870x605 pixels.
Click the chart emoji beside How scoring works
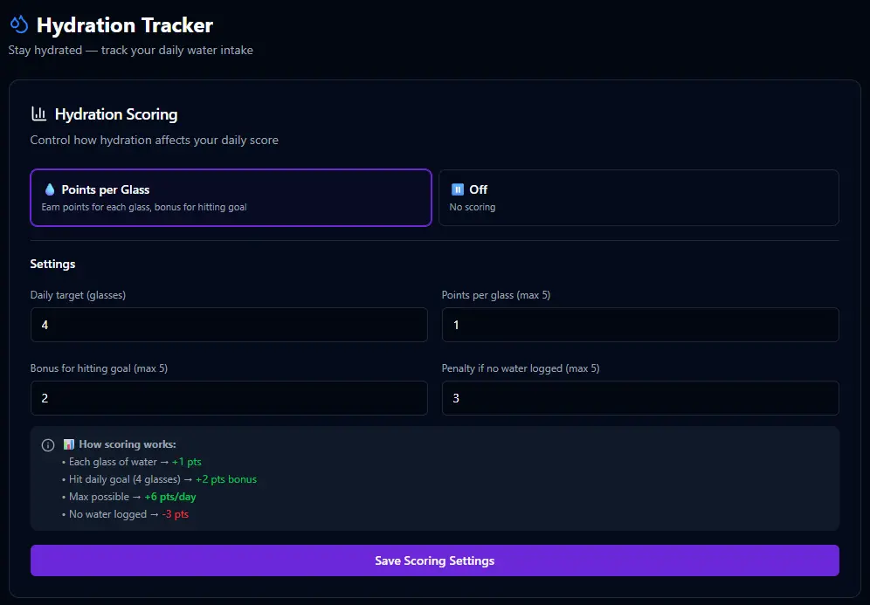click(x=69, y=444)
